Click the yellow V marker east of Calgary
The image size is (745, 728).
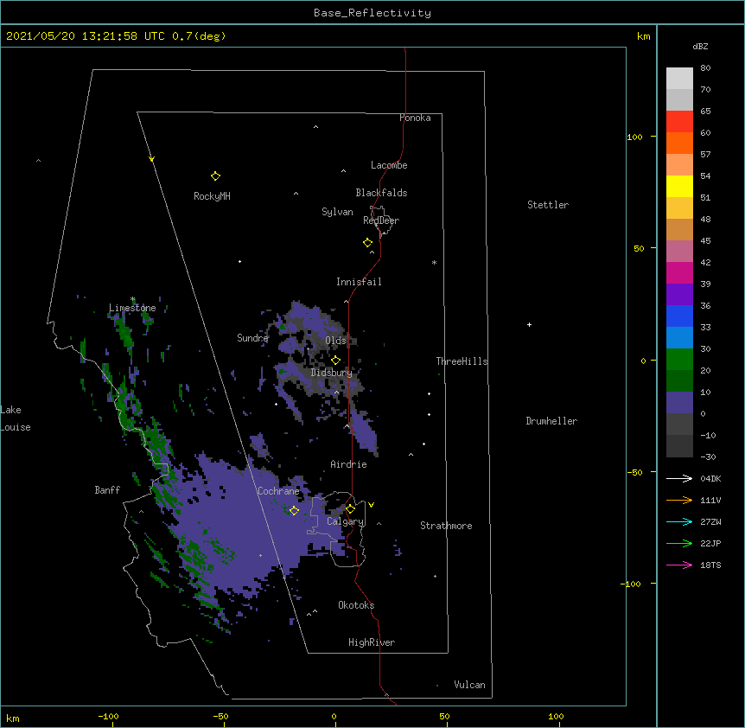(371, 505)
